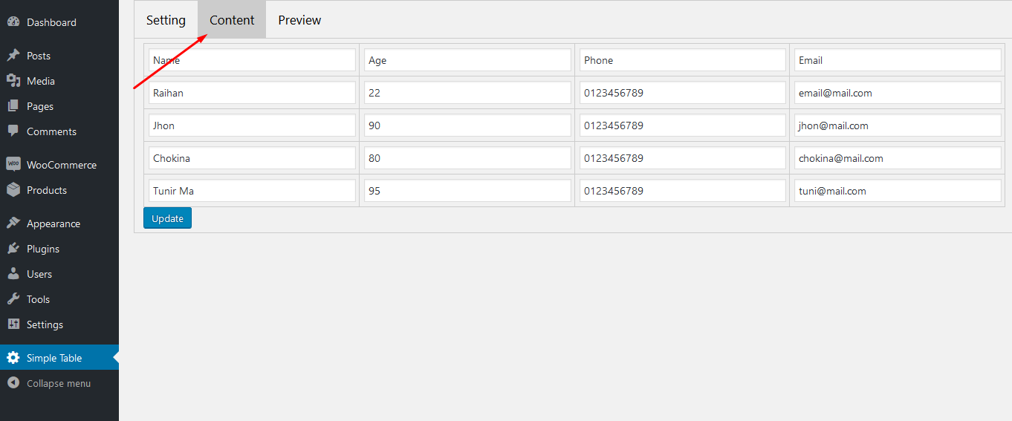The width and height of the screenshot is (1012, 421).
Task: Click the tuni@mail.com field
Action: 898,191
